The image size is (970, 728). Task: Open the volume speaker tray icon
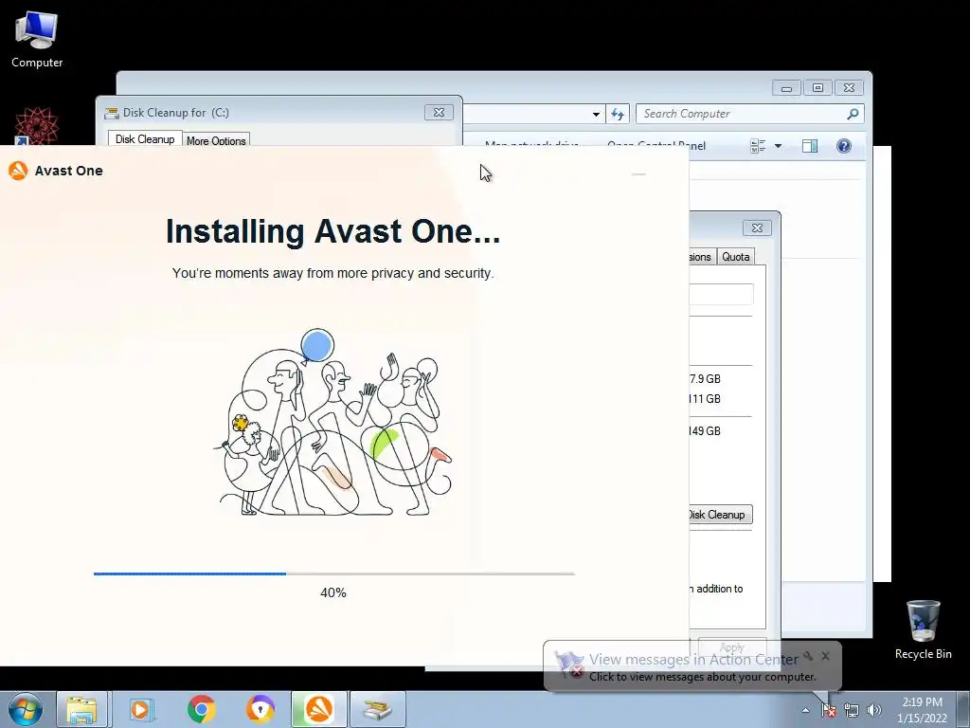[x=874, y=711]
